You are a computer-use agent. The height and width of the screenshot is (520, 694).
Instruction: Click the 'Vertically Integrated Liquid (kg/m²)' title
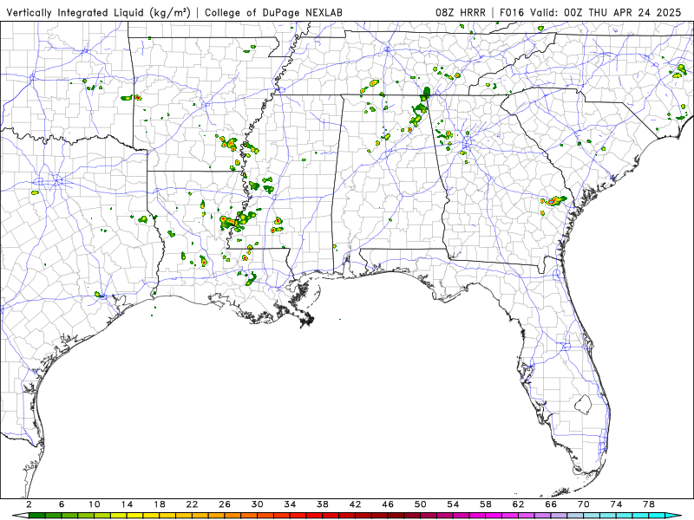tap(98, 13)
